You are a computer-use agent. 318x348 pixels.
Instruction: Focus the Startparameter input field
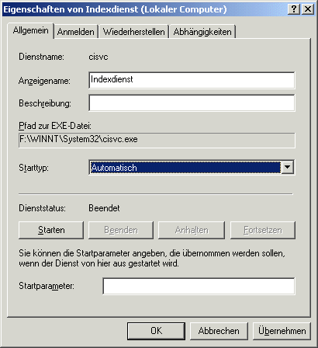[x=199, y=286]
